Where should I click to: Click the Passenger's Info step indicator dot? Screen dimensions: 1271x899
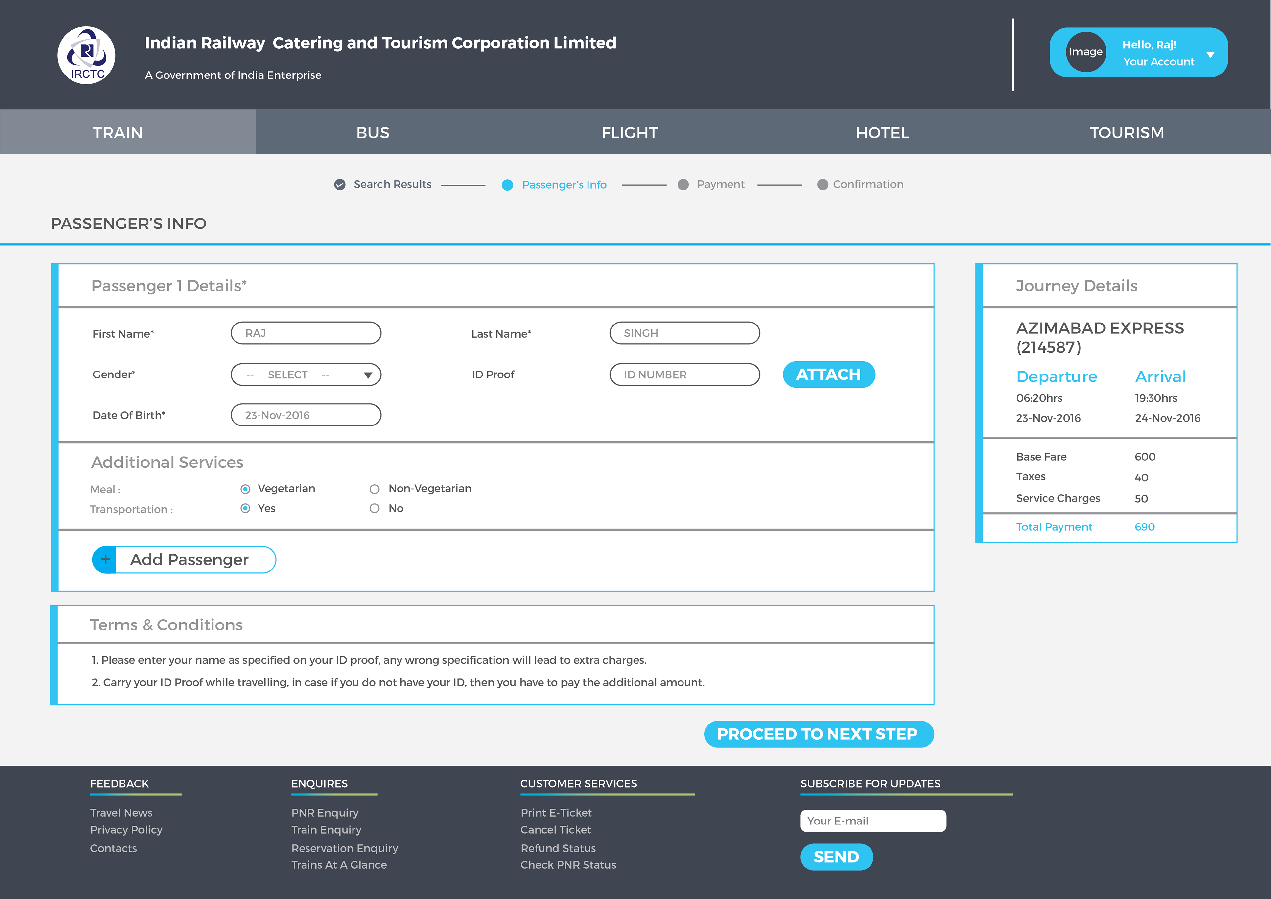coord(507,185)
